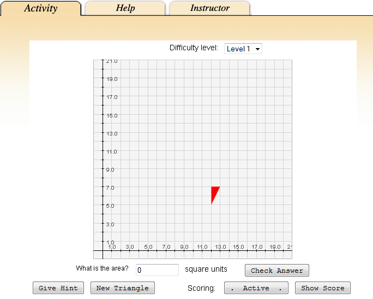
Task: Click the y-axis label 19.0
Action: (112, 79)
